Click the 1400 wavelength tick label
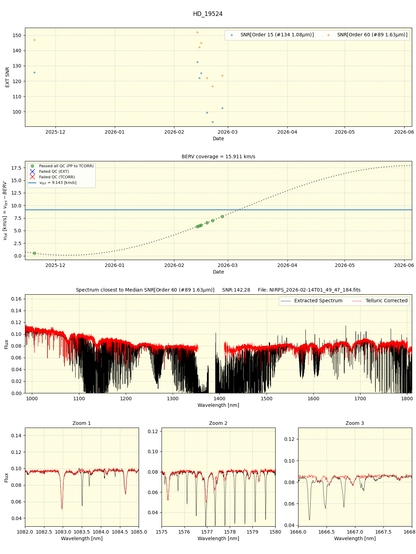 pyautogui.click(x=219, y=399)
